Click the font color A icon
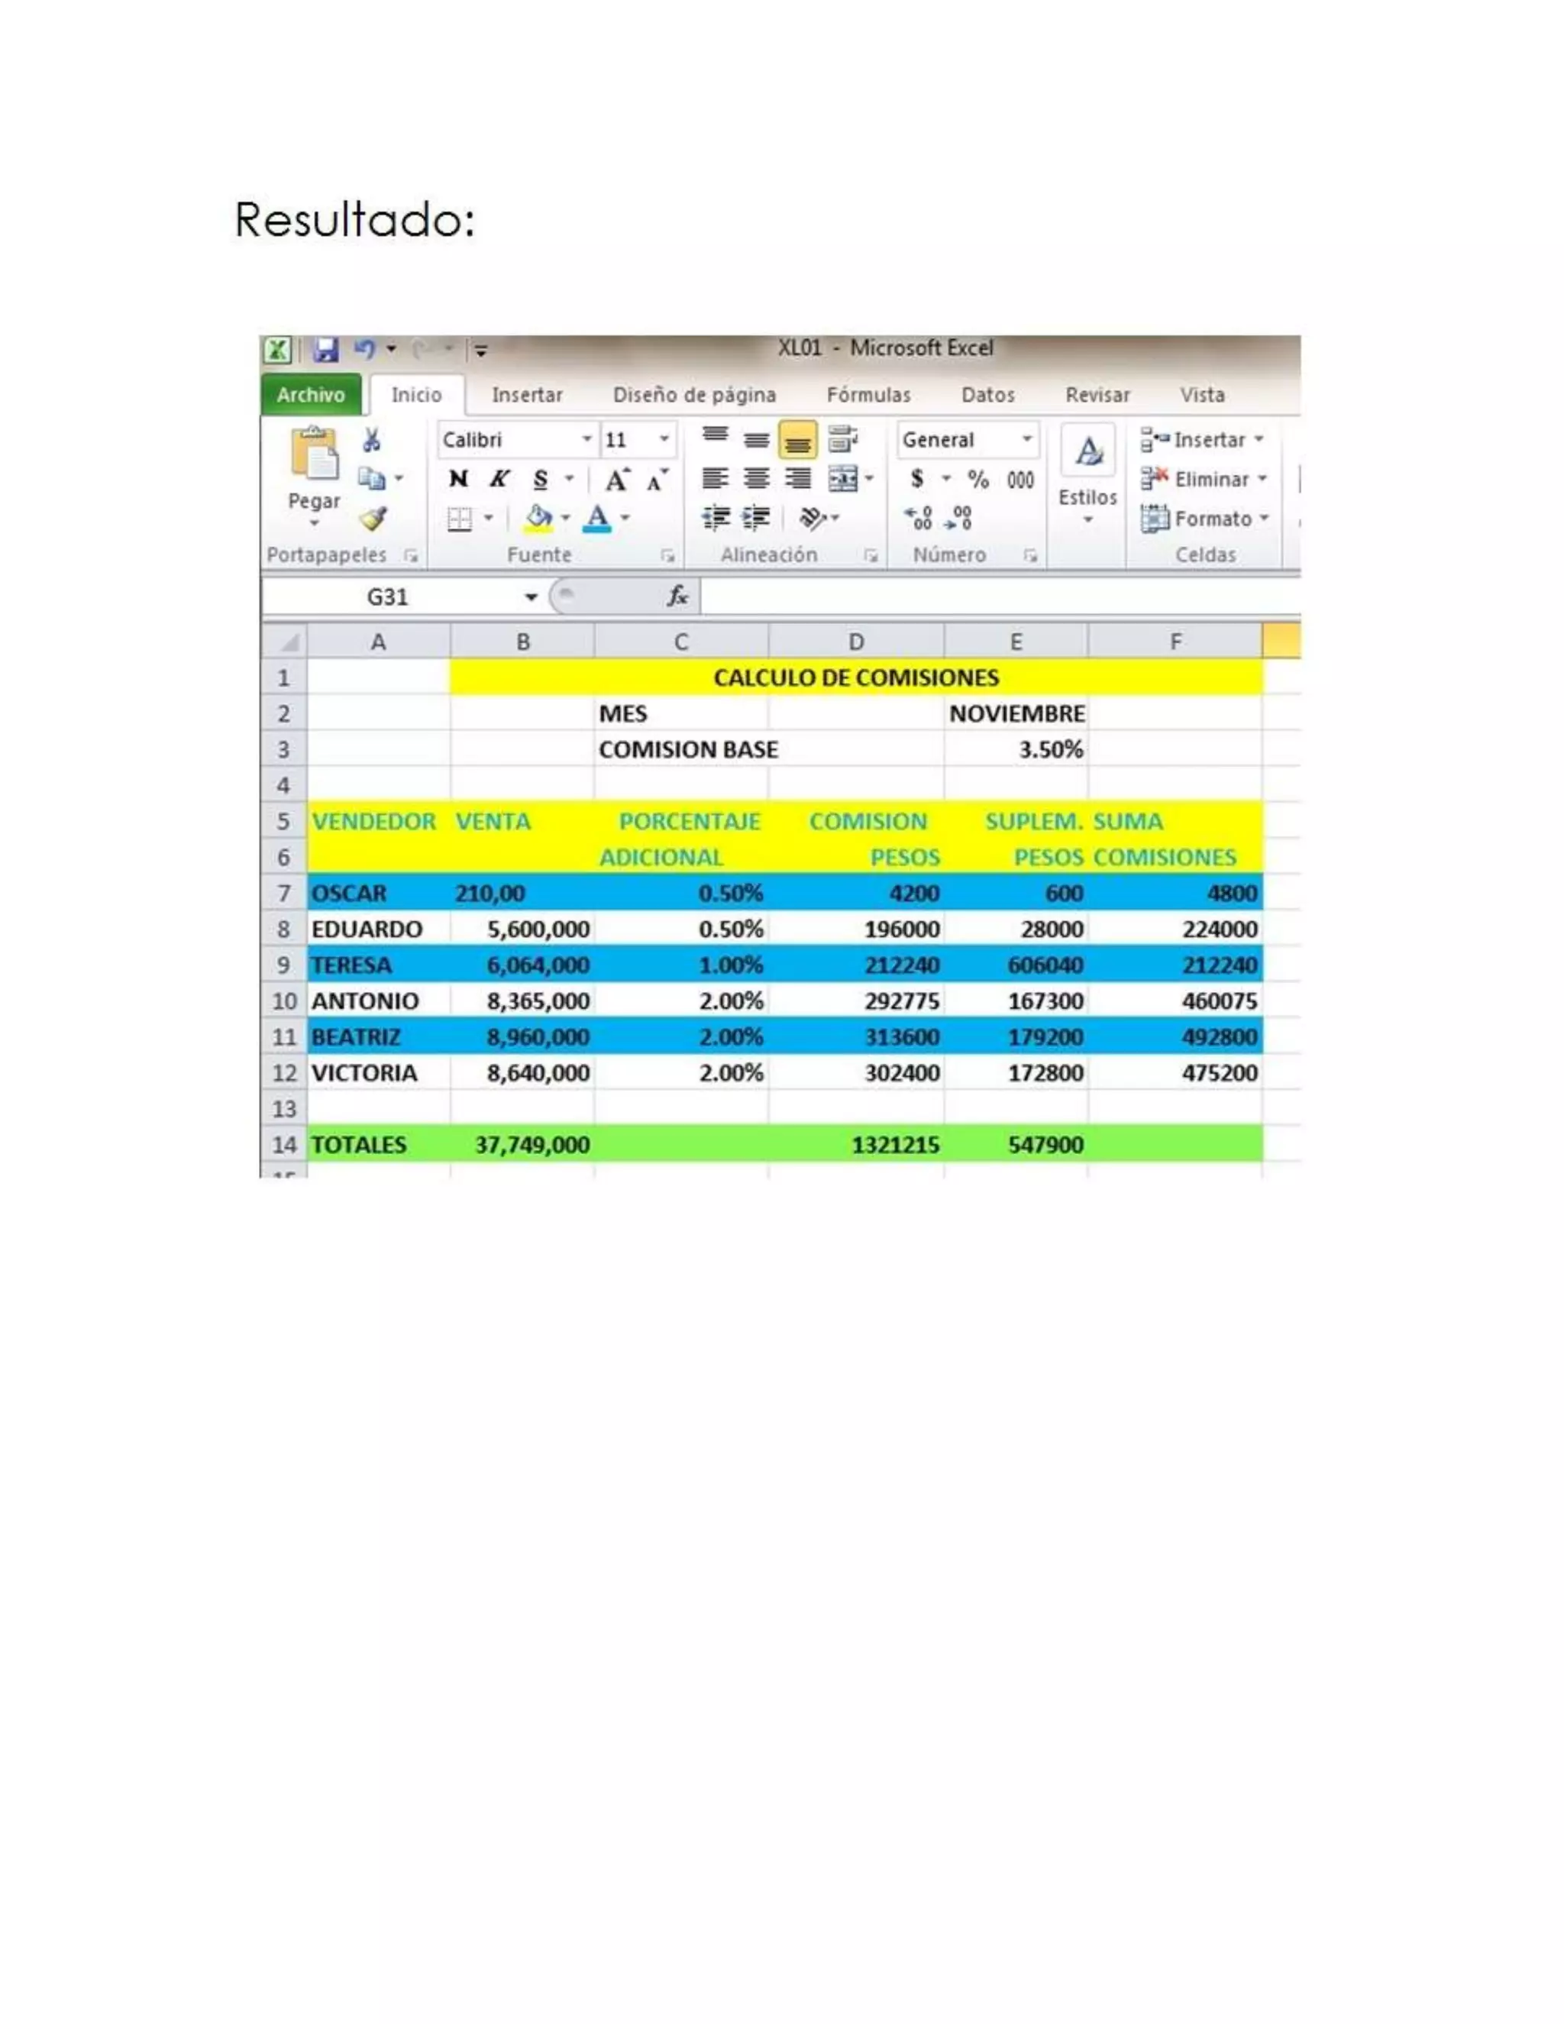The height and width of the screenshot is (2024, 1564). [x=598, y=518]
